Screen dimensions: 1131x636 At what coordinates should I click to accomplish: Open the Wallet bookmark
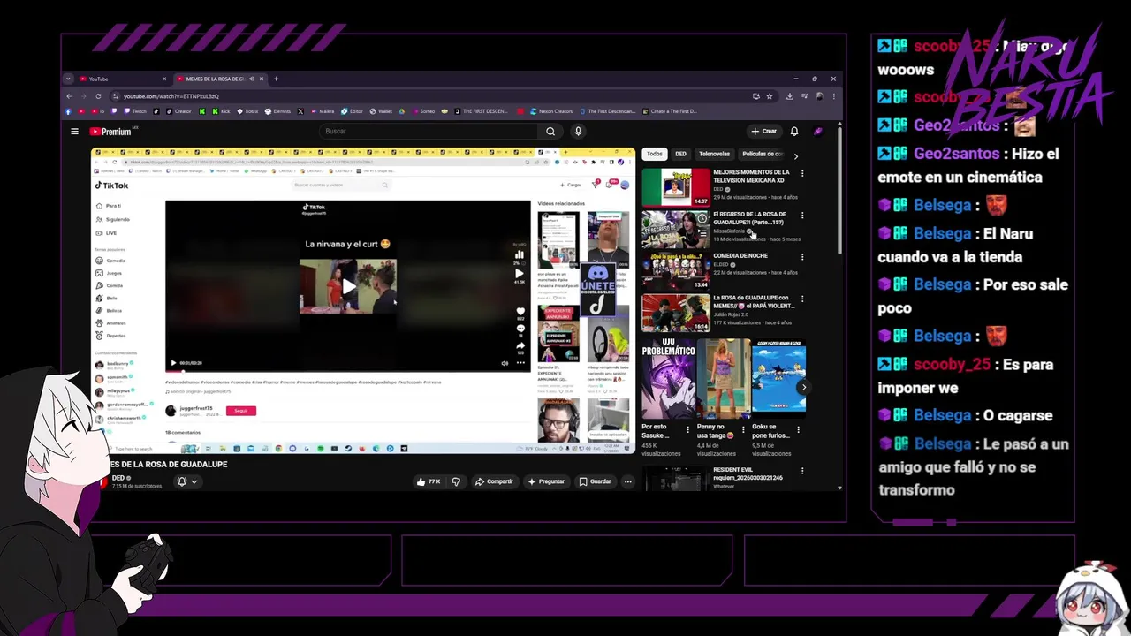381,111
